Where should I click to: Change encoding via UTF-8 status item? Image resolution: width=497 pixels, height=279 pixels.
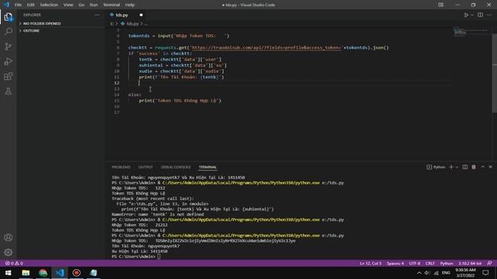[414, 263]
